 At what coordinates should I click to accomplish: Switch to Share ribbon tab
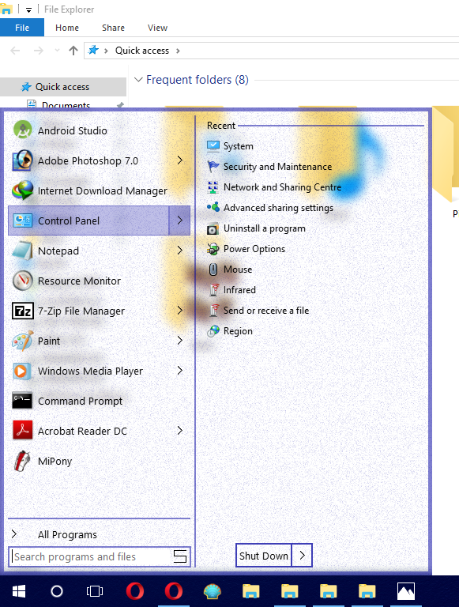pos(113,28)
